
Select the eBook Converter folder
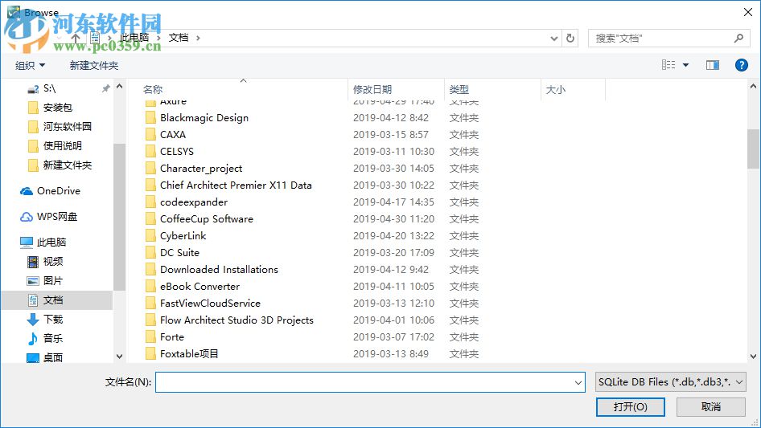tap(200, 287)
